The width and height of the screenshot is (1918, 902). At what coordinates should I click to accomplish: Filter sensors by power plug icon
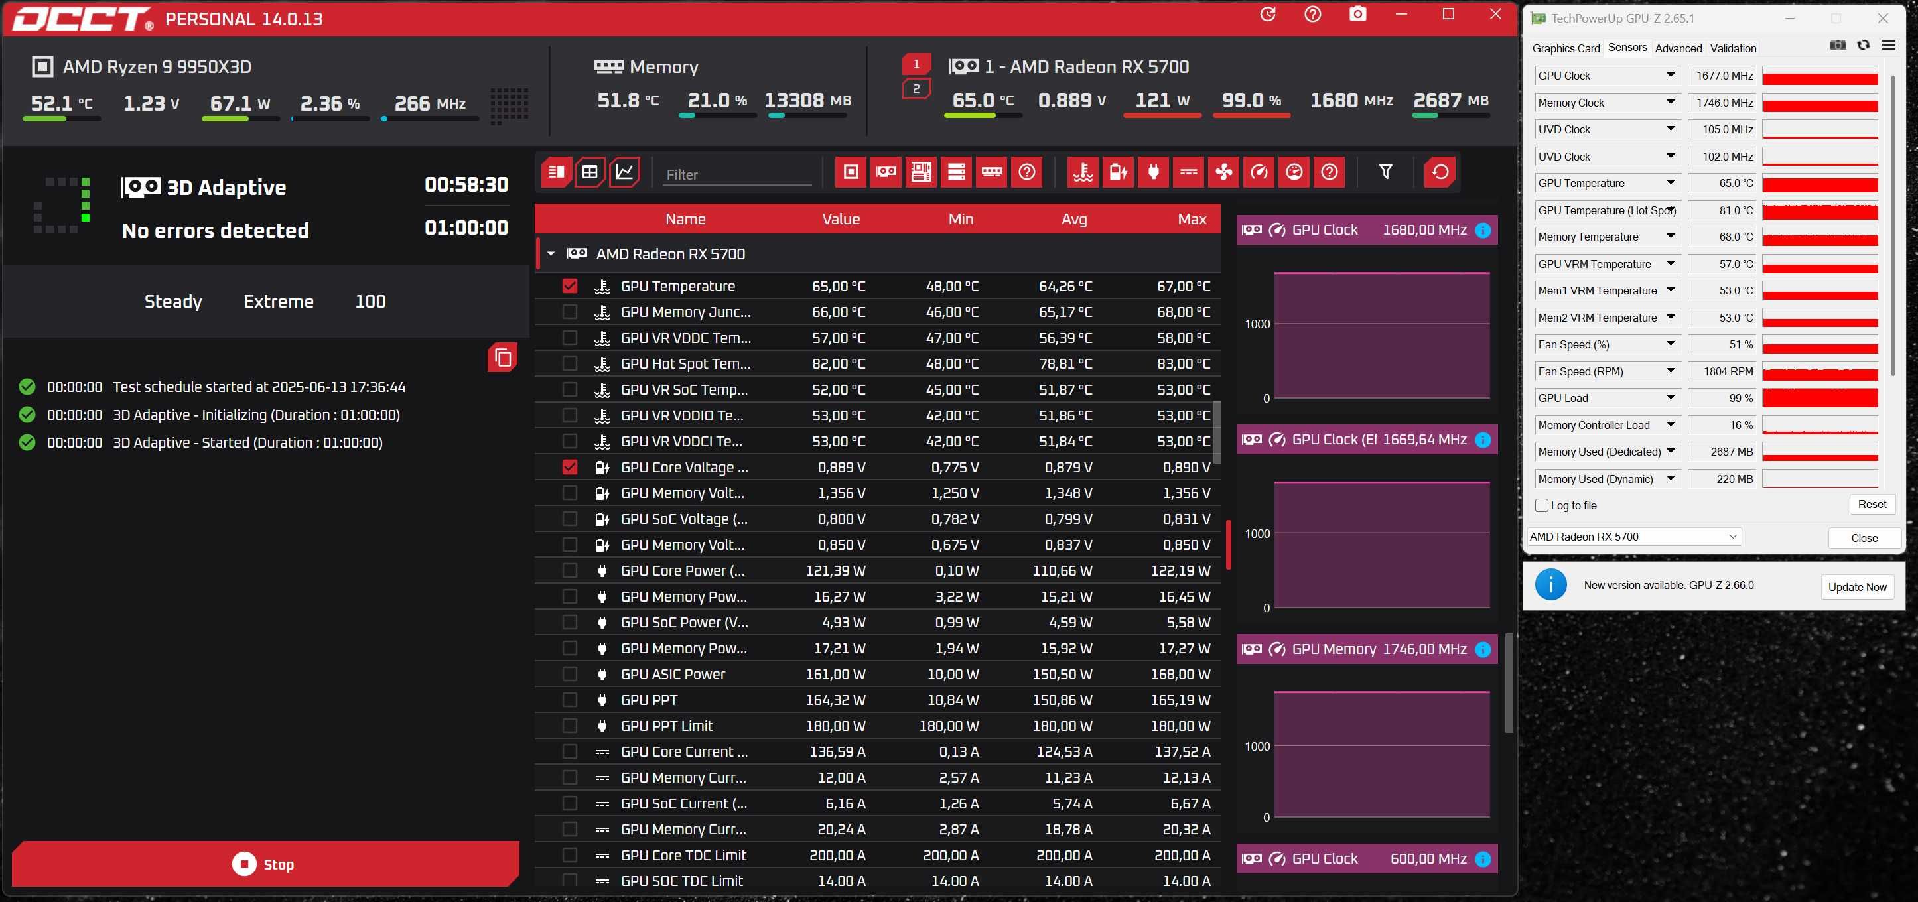coord(1153,172)
